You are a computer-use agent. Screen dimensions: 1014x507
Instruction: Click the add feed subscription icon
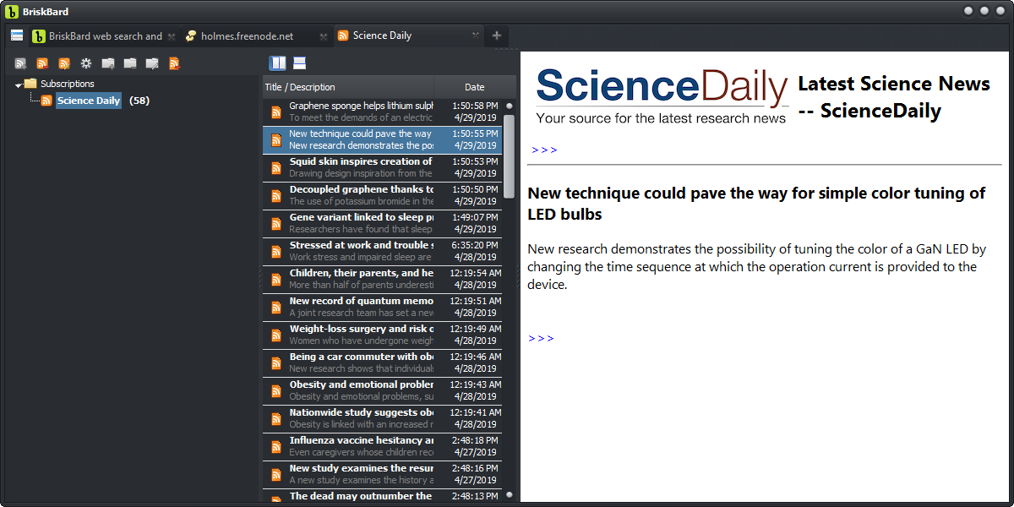[x=20, y=63]
